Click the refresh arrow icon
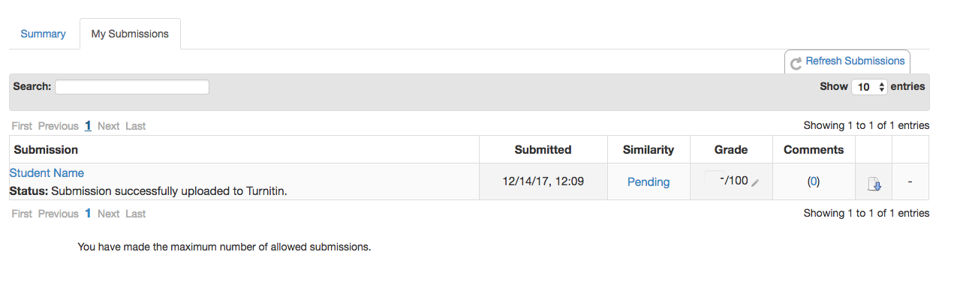This screenshot has width=957, height=288. click(x=796, y=63)
